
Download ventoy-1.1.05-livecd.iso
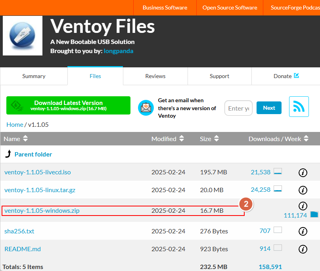click(38, 172)
